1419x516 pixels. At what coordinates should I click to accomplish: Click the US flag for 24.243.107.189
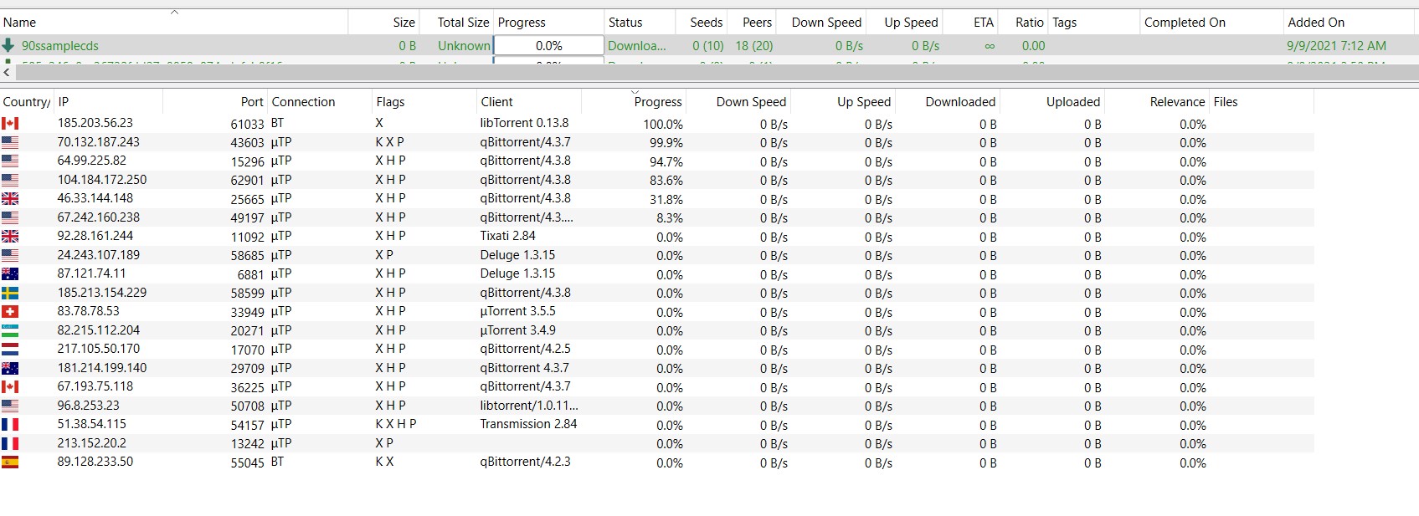(10, 255)
